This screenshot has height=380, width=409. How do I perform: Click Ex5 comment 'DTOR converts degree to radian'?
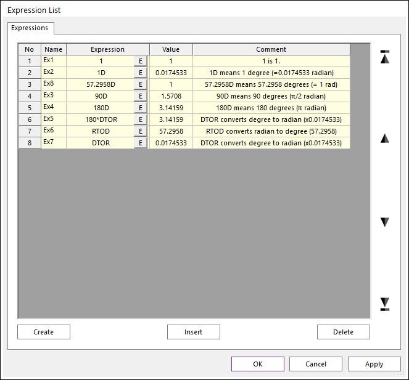click(271, 120)
